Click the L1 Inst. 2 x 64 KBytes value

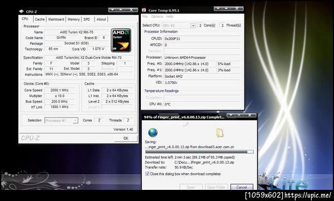(117, 96)
